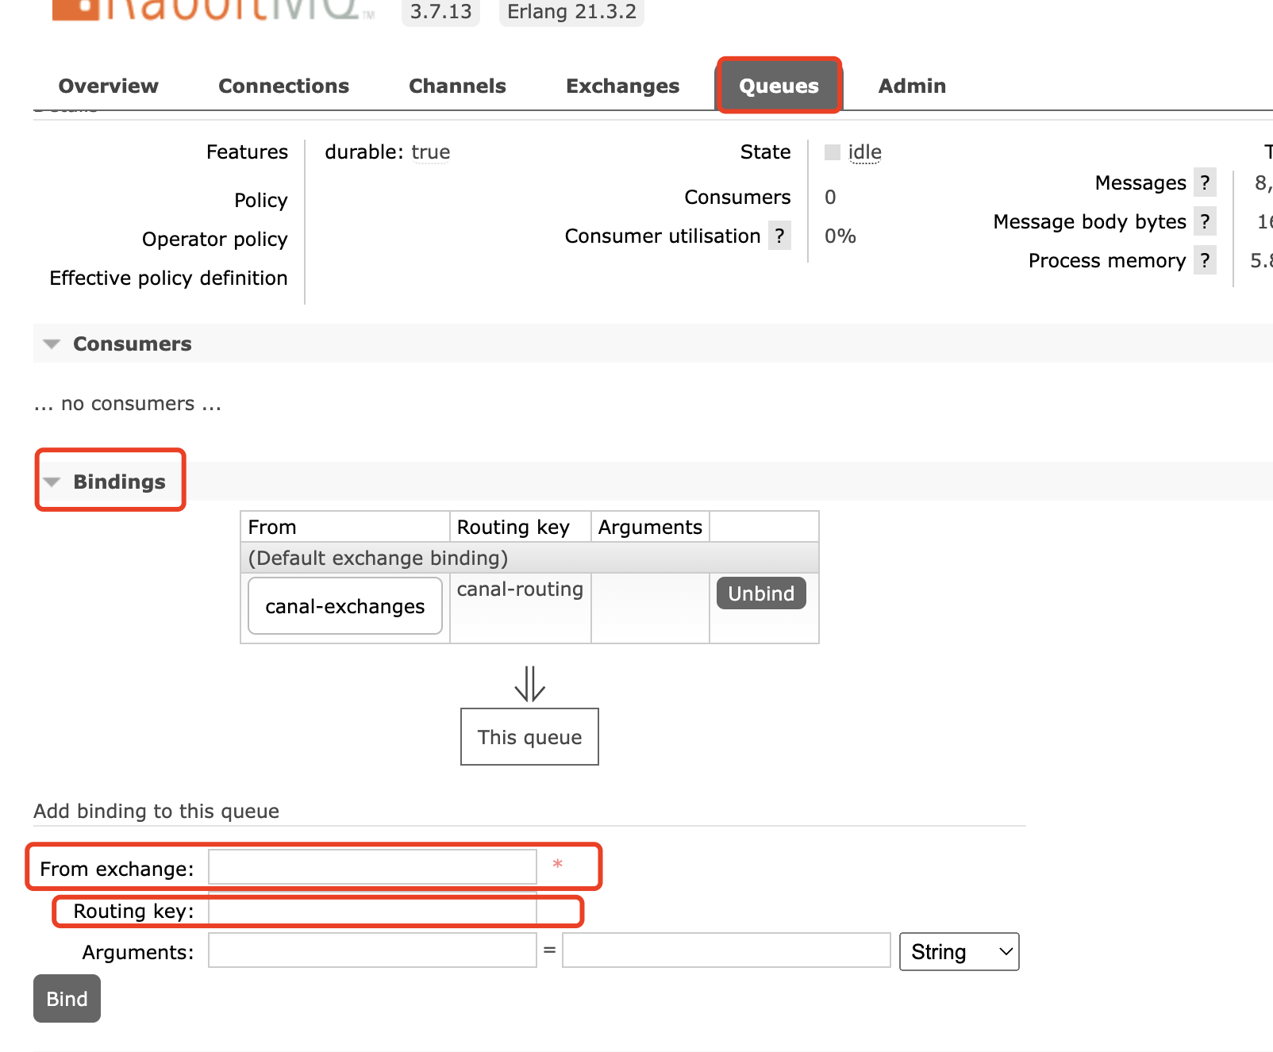The height and width of the screenshot is (1052, 1273).
Task: Click the Arguments column header
Action: click(650, 527)
